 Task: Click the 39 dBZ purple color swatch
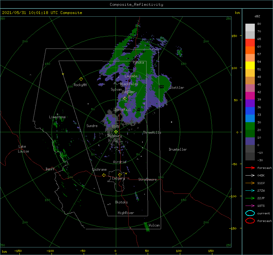click(250, 103)
